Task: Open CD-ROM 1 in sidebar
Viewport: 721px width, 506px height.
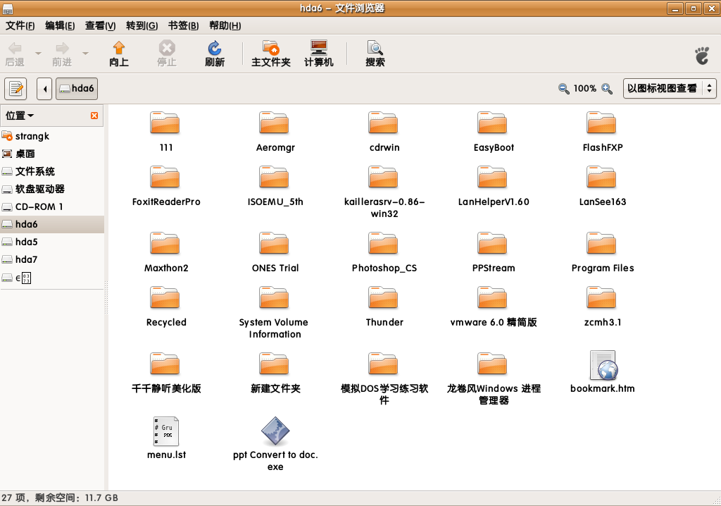Action: pyautogui.click(x=52, y=206)
